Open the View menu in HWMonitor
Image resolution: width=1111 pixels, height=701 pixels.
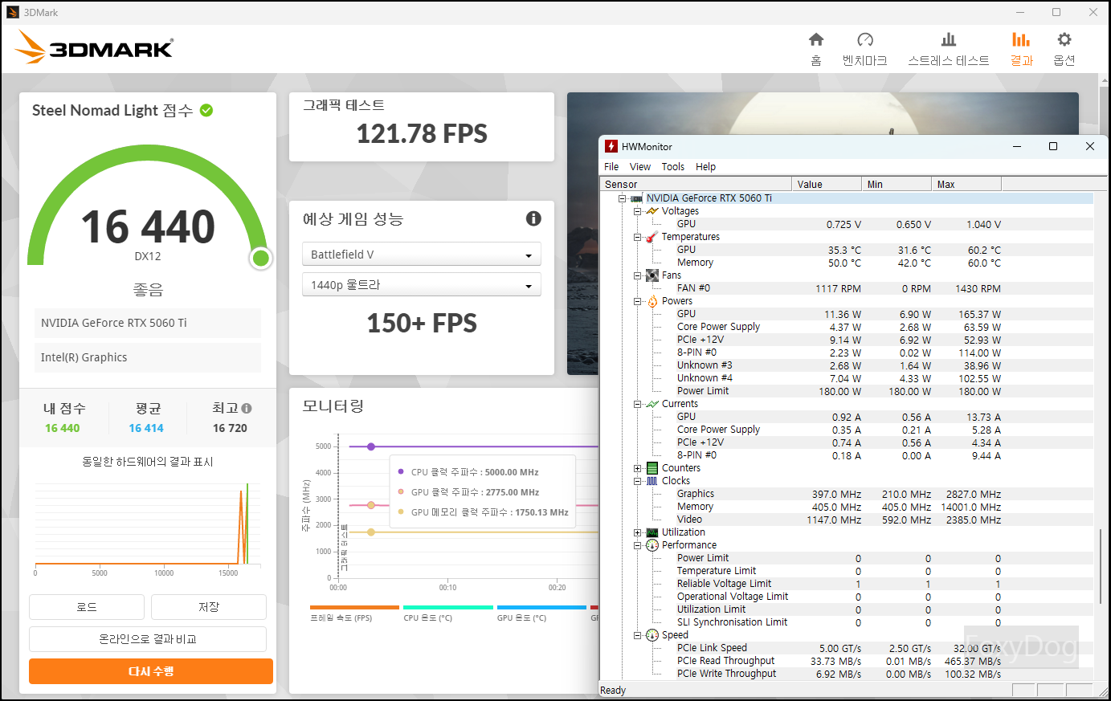click(640, 167)
